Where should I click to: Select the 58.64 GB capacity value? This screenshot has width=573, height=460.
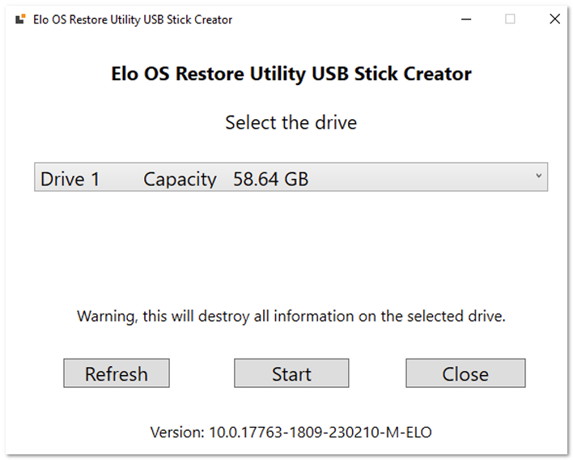(x=271, y=179)
